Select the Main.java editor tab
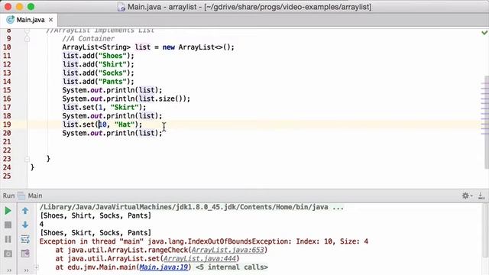Image resolution: width=489 pixels, height=275 pixels. [31, 20]
